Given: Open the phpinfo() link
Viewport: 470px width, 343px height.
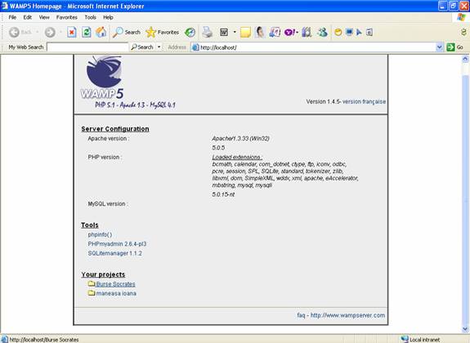Looking at the screenshot, I should (x=100, y=234).
